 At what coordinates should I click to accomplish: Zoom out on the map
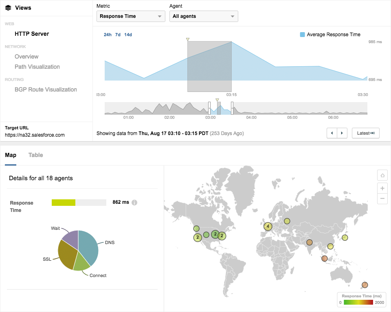(382, 199)
